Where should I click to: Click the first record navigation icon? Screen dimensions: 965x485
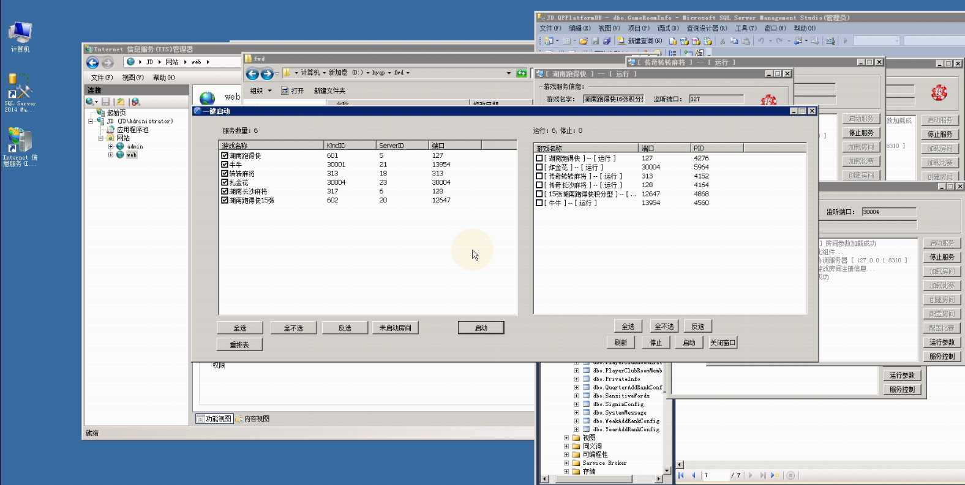pyautogui.click(x=681, y=475)
